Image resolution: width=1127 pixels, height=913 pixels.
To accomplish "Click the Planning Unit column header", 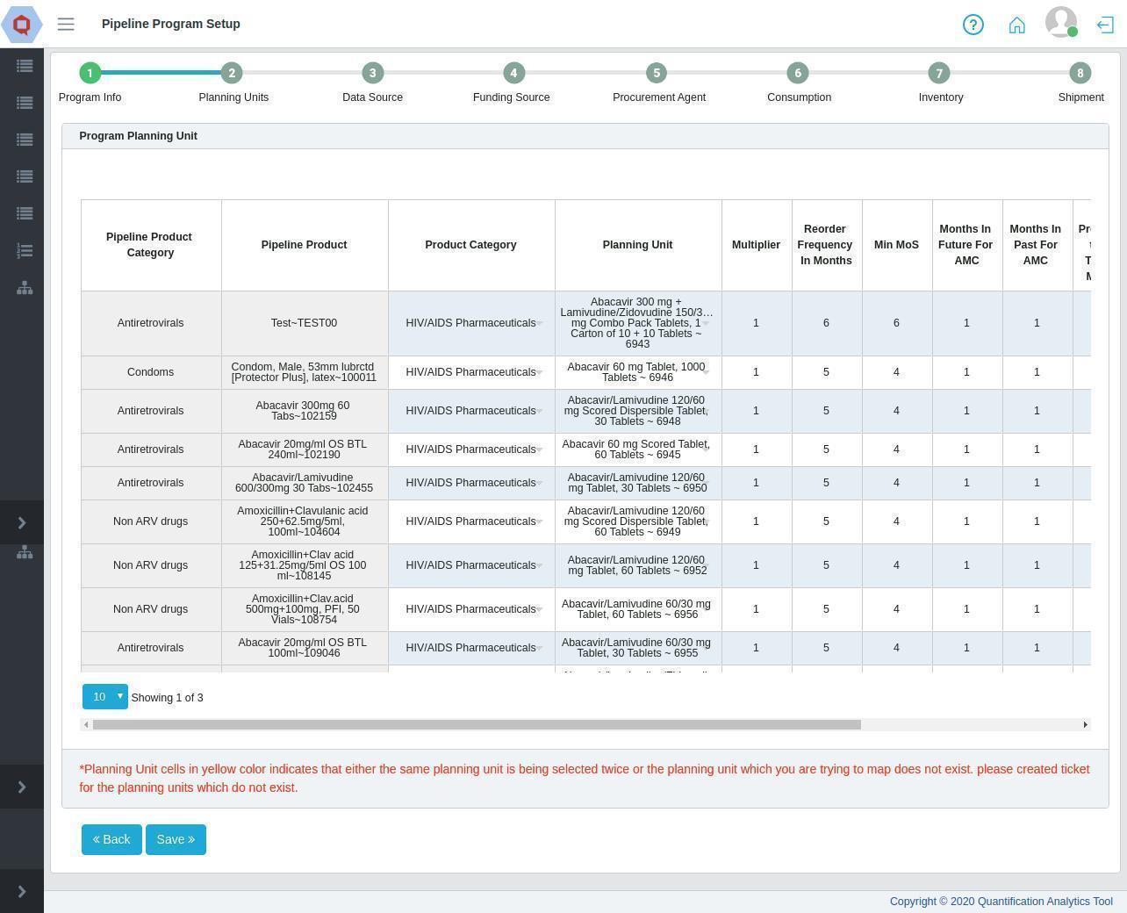I will click(638, 245).
